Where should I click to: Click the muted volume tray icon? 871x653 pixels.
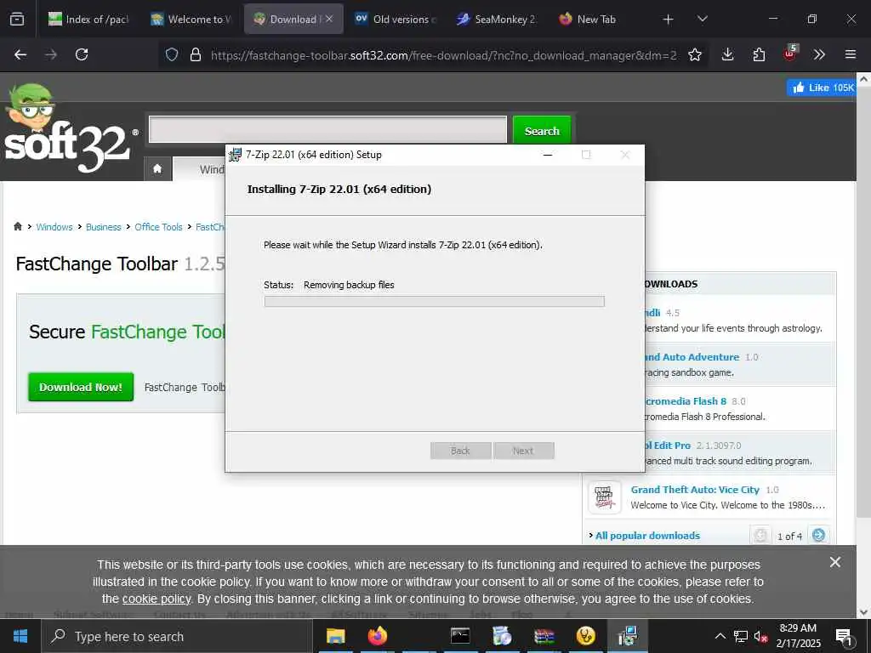(760, 636)
